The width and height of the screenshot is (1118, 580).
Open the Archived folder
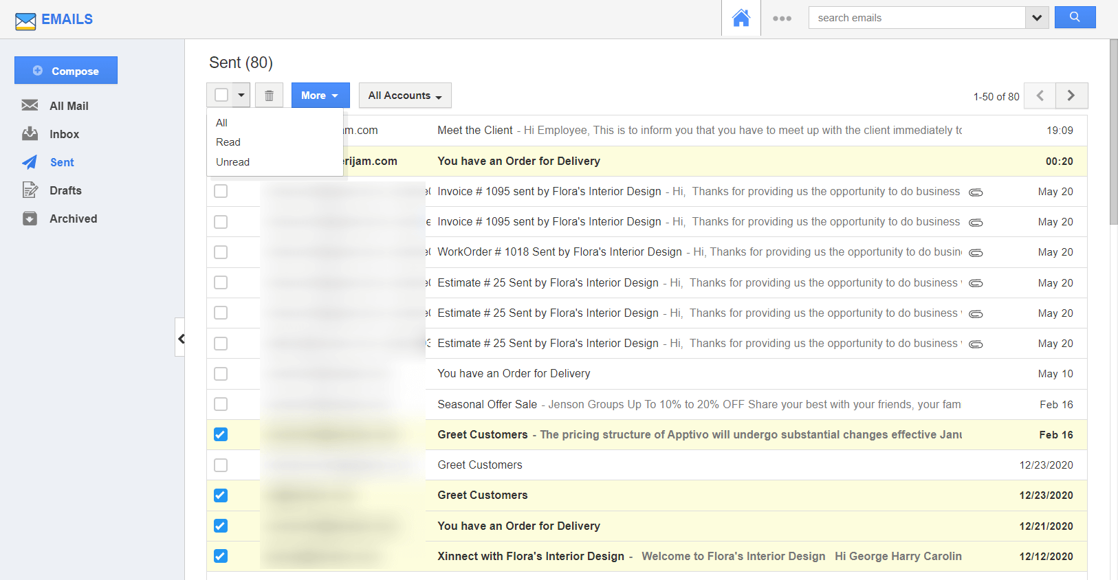[x=73, y=219]
